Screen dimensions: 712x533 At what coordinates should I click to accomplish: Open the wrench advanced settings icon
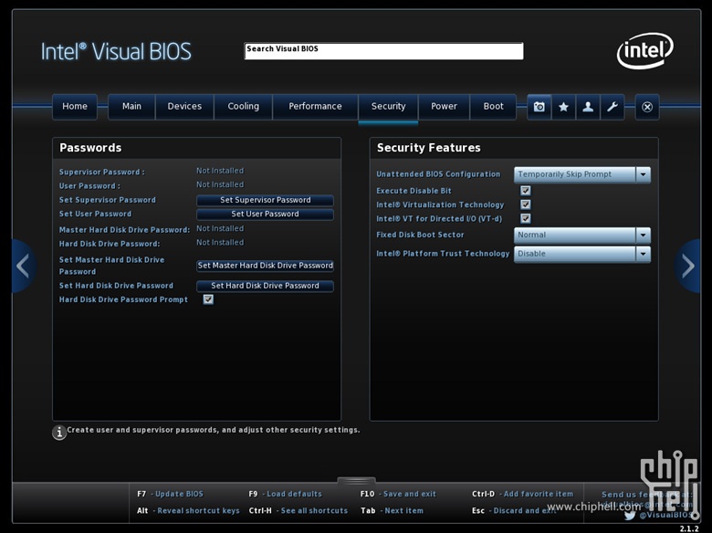613,107
